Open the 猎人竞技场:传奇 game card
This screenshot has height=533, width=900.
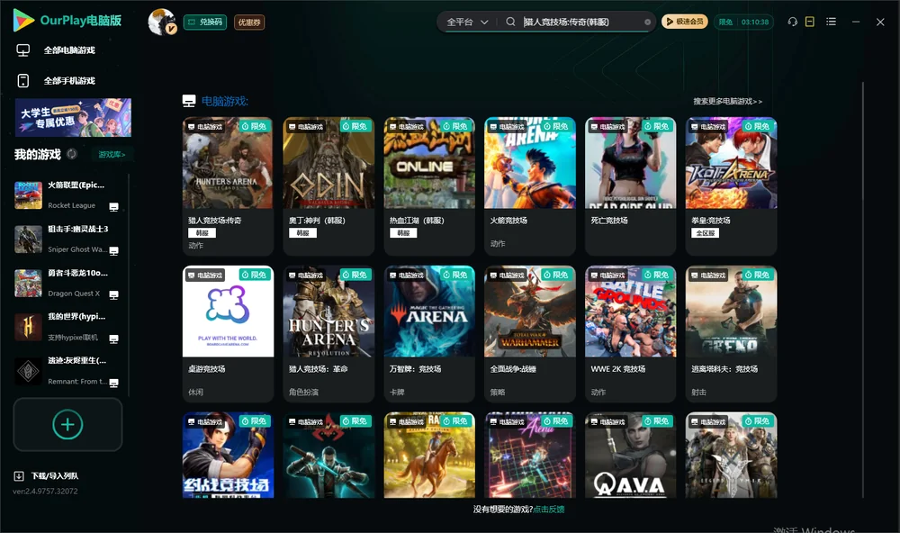coord(228,185)
